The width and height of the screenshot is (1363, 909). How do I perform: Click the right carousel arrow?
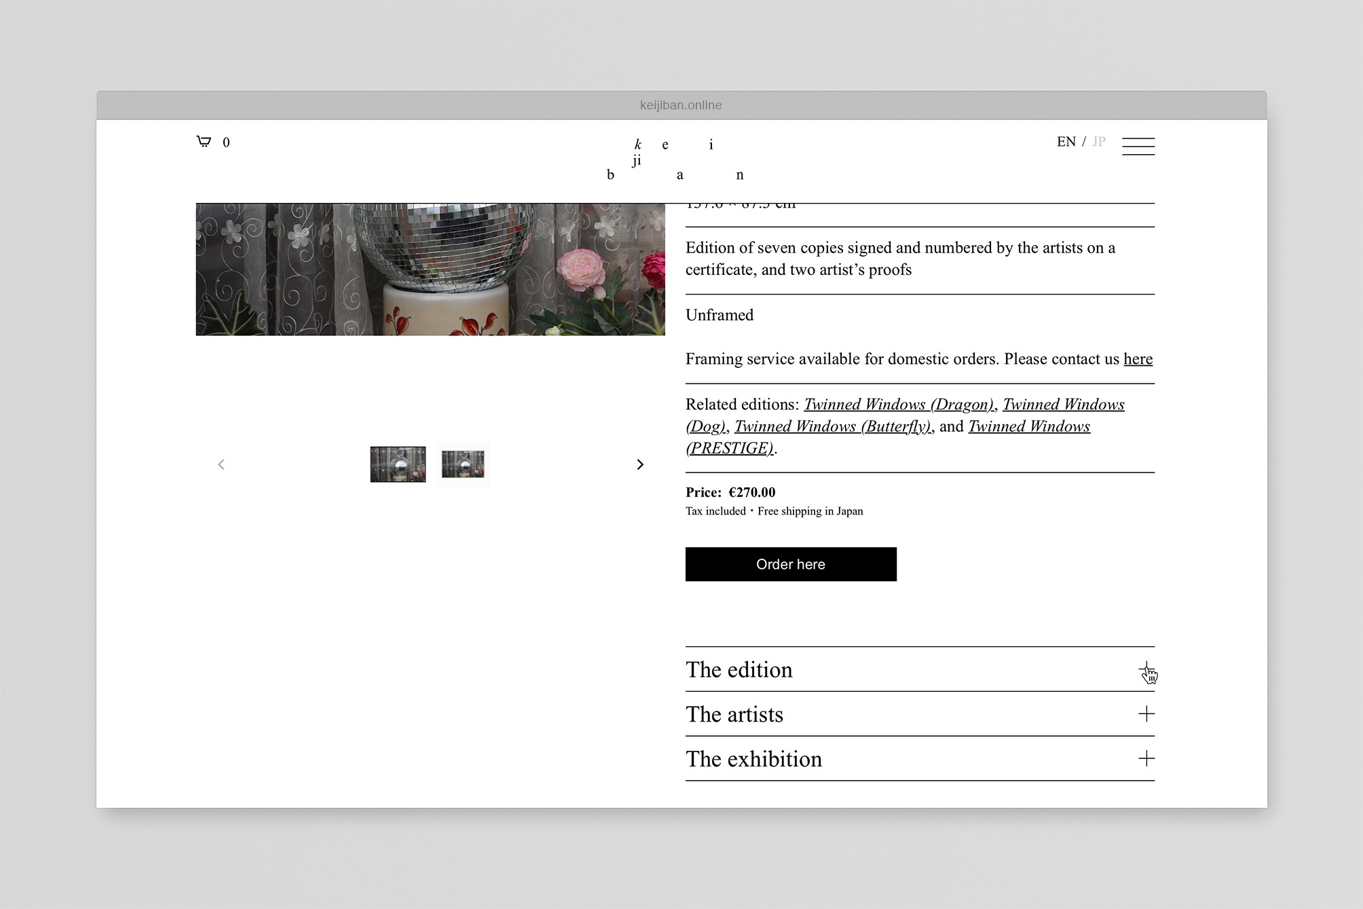pyautogui.click(x=640, y=464)
